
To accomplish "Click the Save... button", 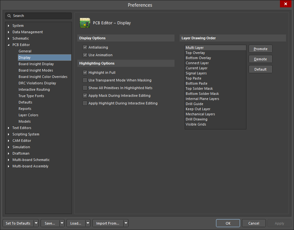I will [50, 223].
